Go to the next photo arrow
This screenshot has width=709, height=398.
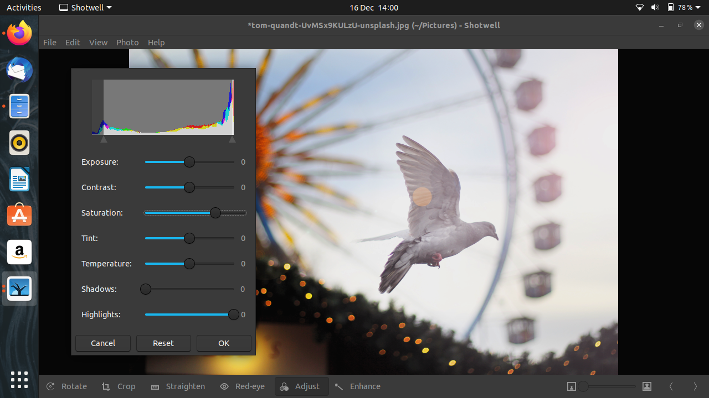tap(695, 386)
